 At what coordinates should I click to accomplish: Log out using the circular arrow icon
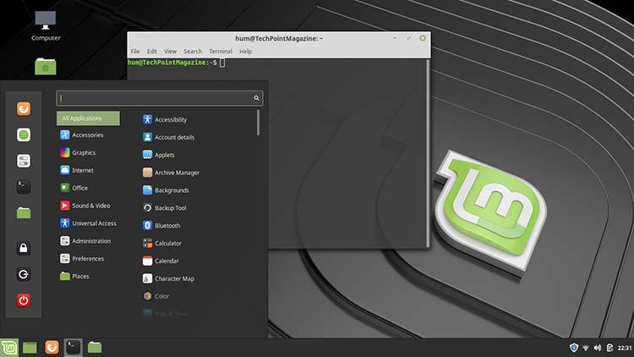(x=24, y=274)
